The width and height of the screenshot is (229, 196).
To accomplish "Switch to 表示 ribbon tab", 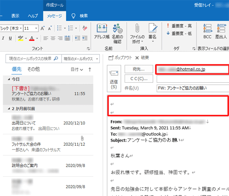I will click(x=15, y=16).
